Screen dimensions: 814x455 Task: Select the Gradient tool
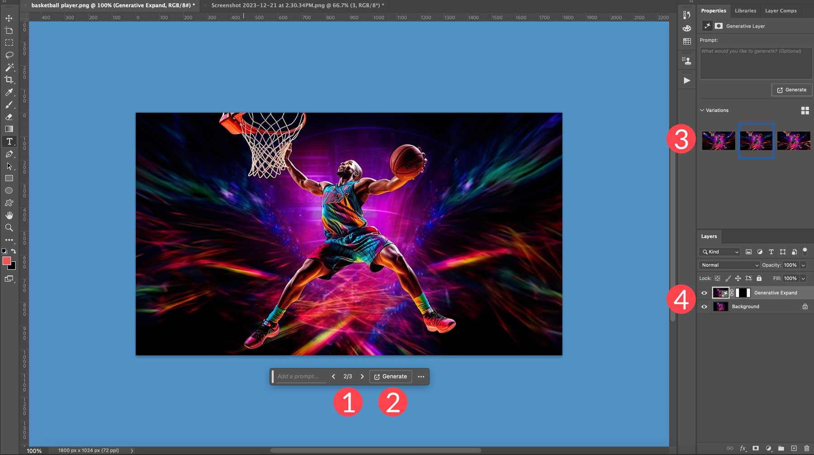point(8,128)
